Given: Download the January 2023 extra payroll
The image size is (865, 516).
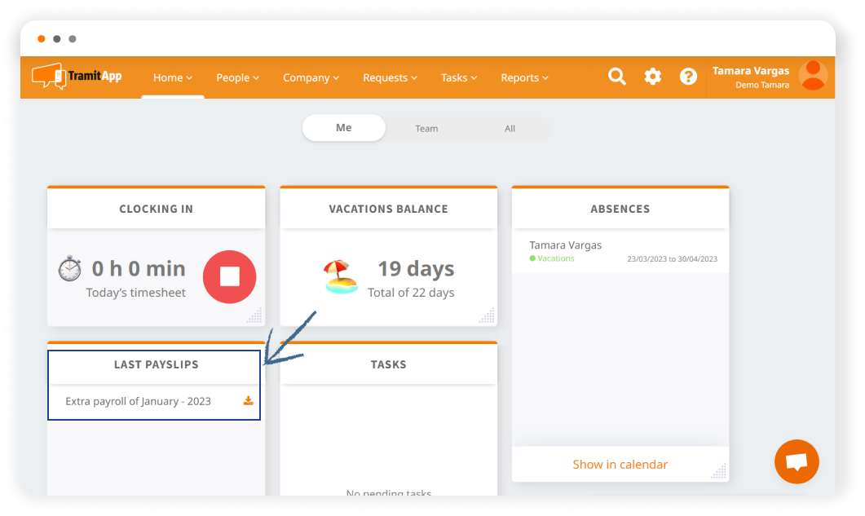Looking at the screenshot, I should click(x=249, y=401).
